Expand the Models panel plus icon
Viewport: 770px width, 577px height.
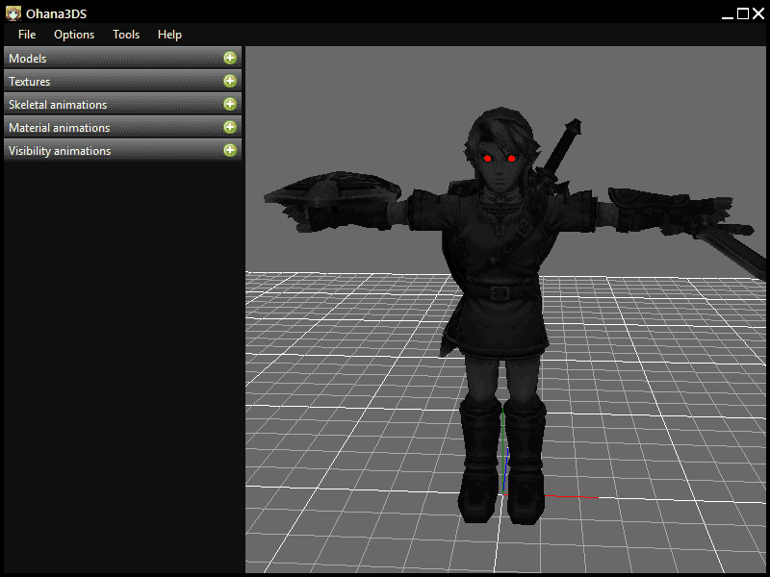point(230,58)
